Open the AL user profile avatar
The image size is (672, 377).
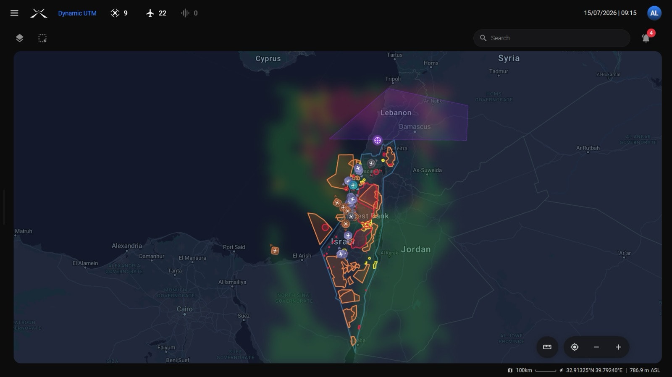(654, 13)
